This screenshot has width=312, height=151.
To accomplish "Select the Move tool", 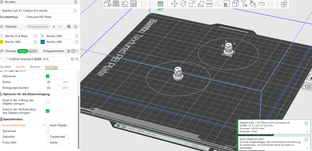I will pos(175,4).
